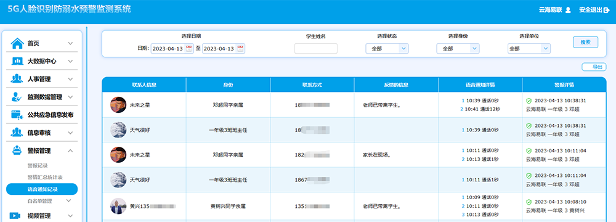Click the alarm icon for 警报管理

click(17, 150)
